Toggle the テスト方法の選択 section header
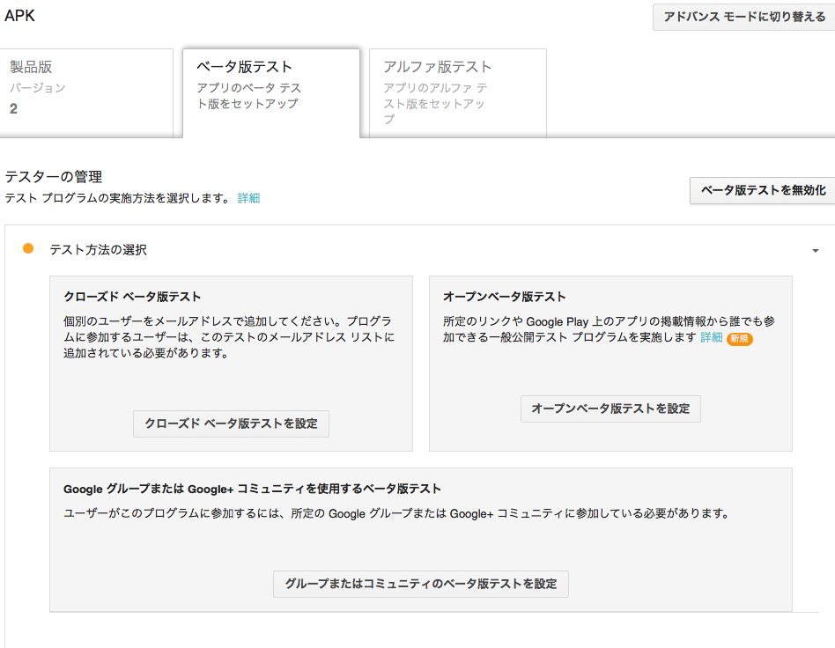Image resolution: width=835 pixels, height=648 pixels. [x=98, y=250]
